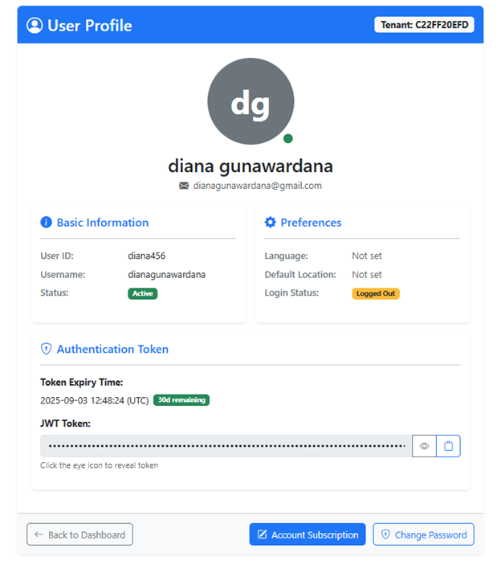Click the 30d remaining badge
Viewport: 501px width, 565px height.
[x=181, y=400]
